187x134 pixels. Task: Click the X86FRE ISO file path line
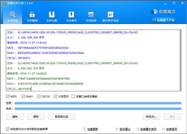point(78,32)
